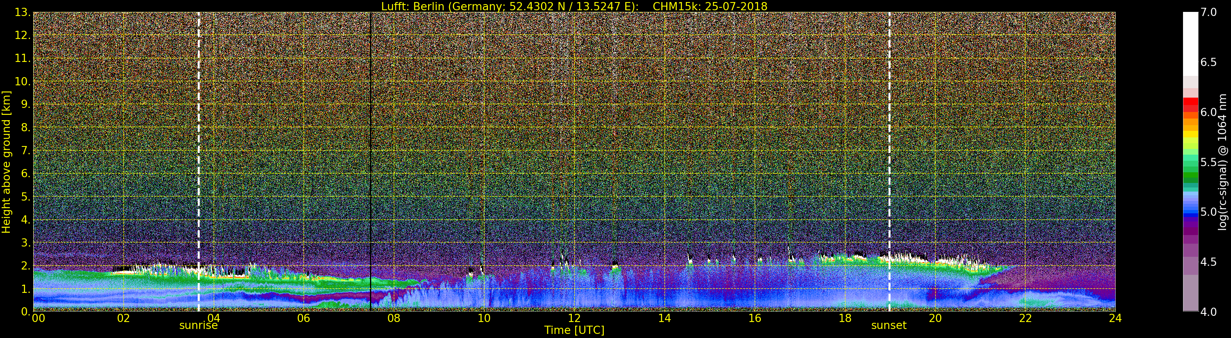Click the '1.' height axis tick label
Screen dimensions: 1231x338
point(26,289)
